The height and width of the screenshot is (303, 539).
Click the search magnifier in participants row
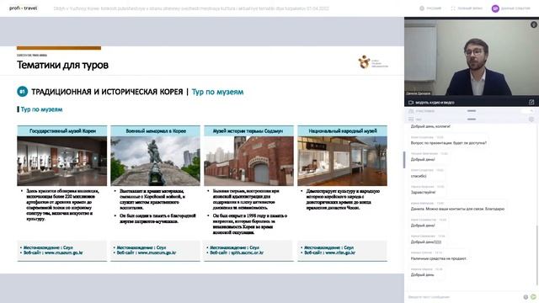531,111
